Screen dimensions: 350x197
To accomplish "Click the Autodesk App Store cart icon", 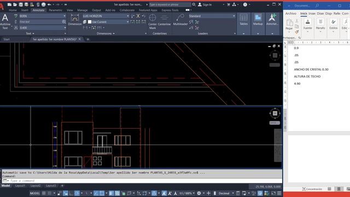I will [229, 4].
